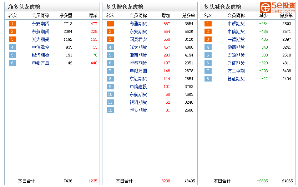The width and height of the screenshot is (298, 187).
Task: Click 申银万国 in the 多头增仓龙虎榜
Action: coord(138,71)
